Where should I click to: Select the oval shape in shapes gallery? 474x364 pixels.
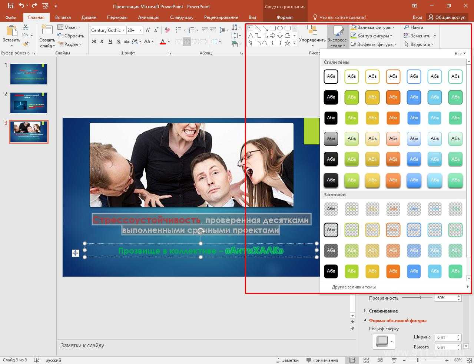pos(280,28)
